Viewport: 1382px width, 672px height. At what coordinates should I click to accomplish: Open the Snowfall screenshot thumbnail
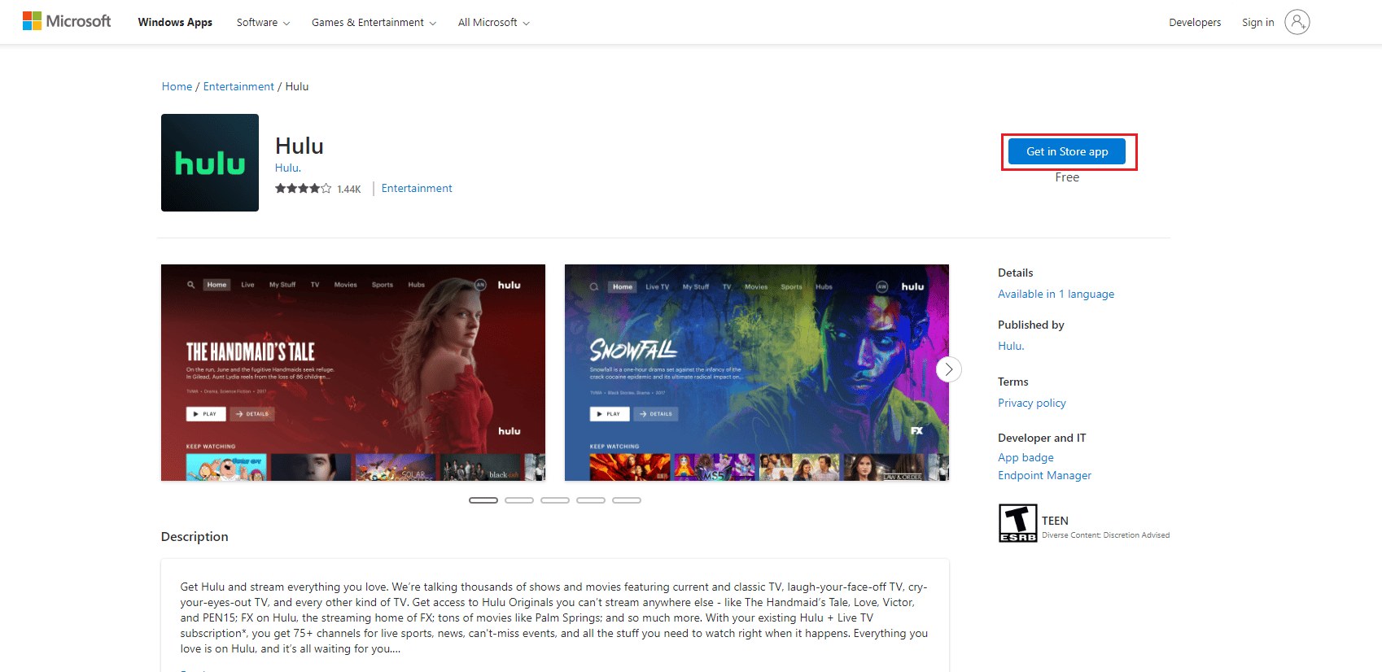pos(756,372)
